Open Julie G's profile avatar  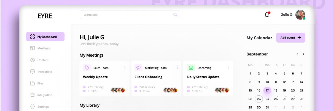click(x=300, y=15)
